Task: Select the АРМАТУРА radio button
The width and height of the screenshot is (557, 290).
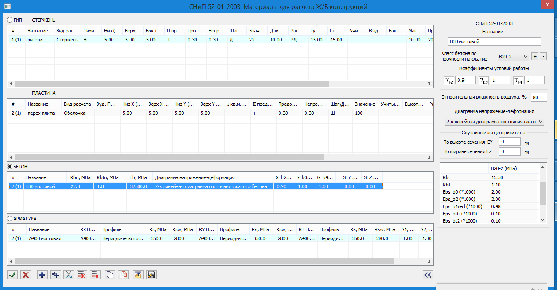Action: point(10,219)
